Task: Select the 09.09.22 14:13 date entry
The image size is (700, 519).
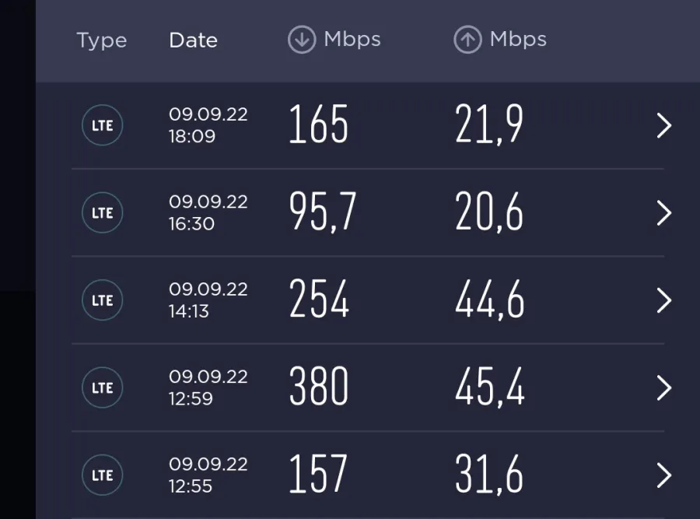Action: pos(208,300)
